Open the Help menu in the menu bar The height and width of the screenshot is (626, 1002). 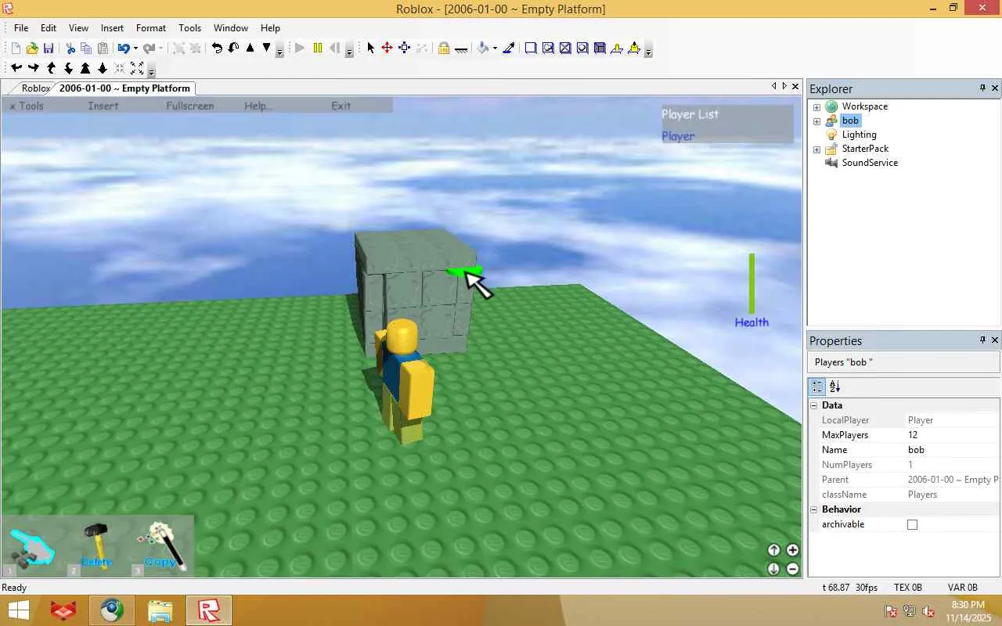tap(270, 28)
